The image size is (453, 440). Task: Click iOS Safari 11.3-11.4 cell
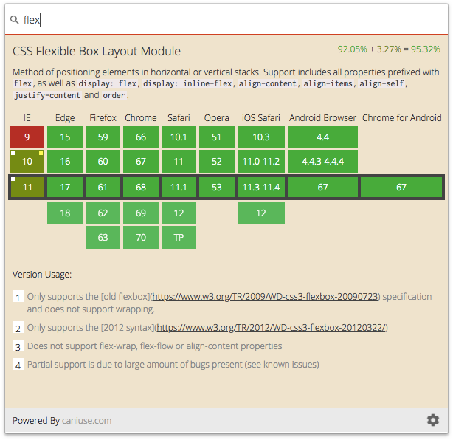coord(261,187)
